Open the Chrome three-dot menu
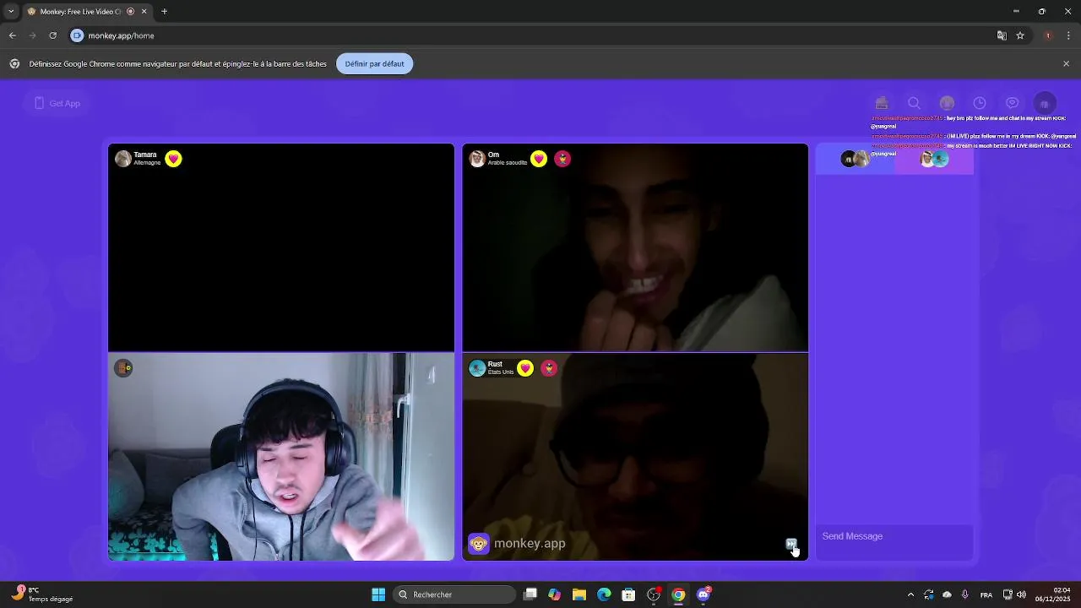The height and width of the screenshot is (608, 1081). coord(1069,35)
